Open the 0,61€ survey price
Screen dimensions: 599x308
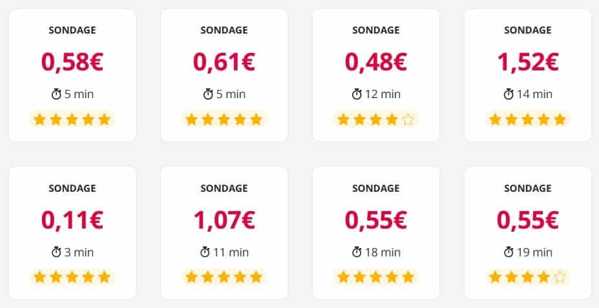pos(224,62)
